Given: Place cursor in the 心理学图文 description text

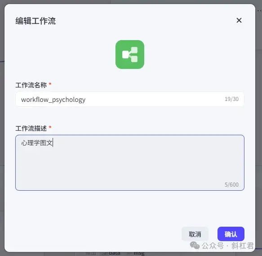Looking at the screenshot, I should coord(37,143).
